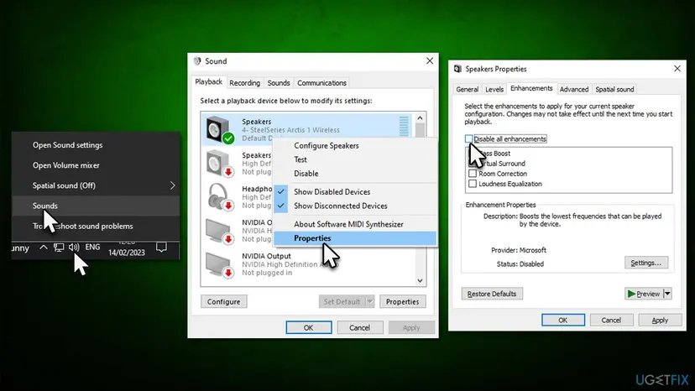Close the Sound window
This screenshot has height=391, width=695.
430,60
